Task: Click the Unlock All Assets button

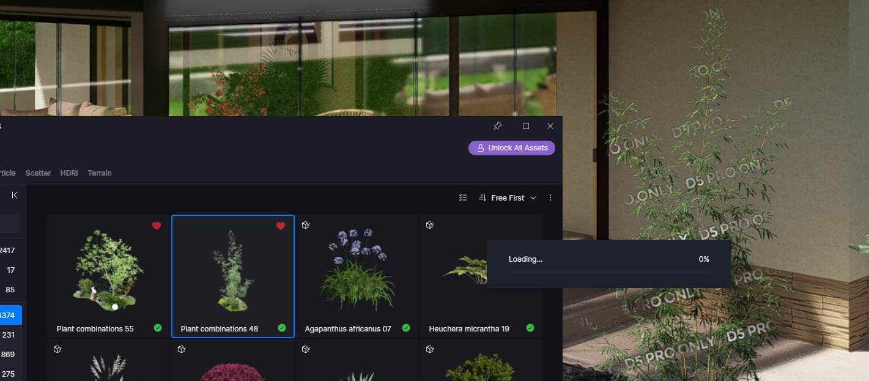Action: pos(512,148)
